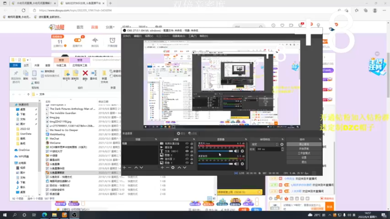Click microphone volume slider in OBS mixer
This screenshot has width=390, height=219.
(215, 151)
